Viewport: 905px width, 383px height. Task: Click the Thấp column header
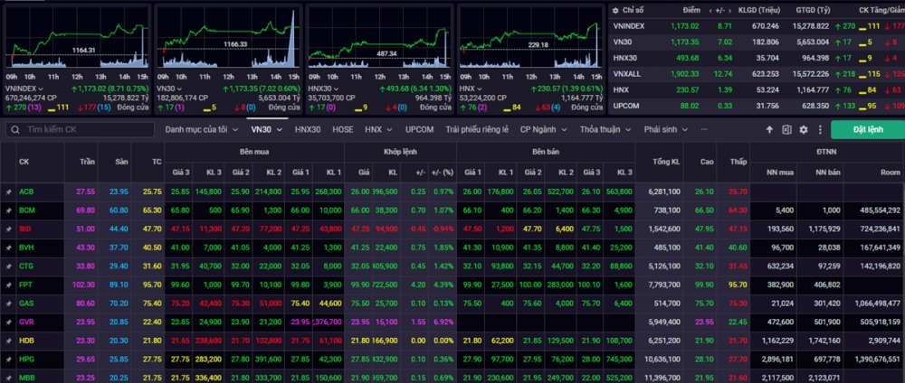(738, 162)
